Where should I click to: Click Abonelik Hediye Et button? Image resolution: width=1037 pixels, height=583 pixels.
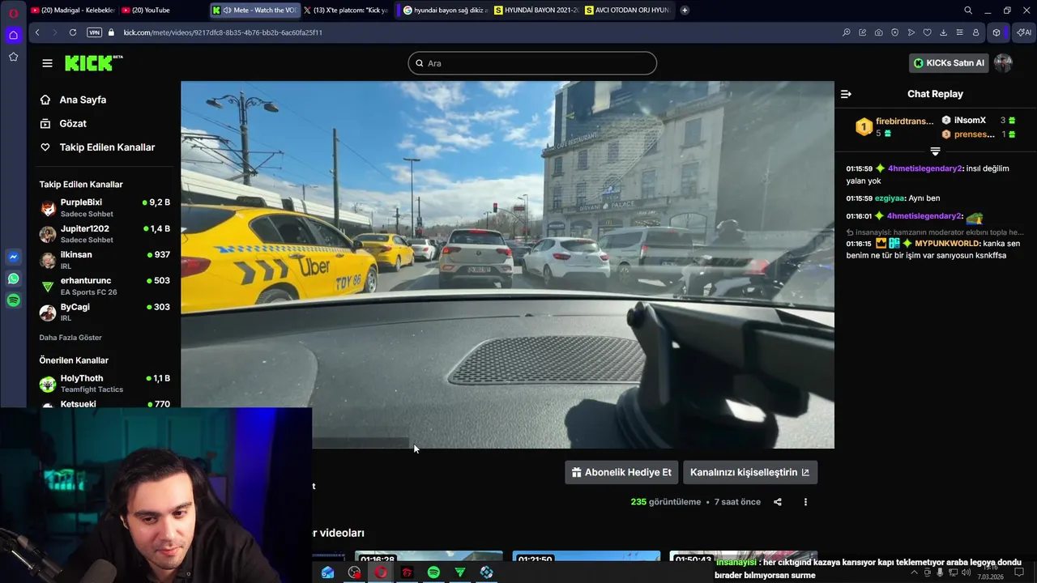(621, 472)
